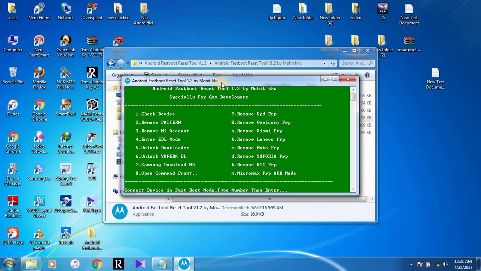Click Android Fastboot Reset Tool V1.2 breadcrumb
Viewport: 481px width, 271px height.
[x=175, y=63]
